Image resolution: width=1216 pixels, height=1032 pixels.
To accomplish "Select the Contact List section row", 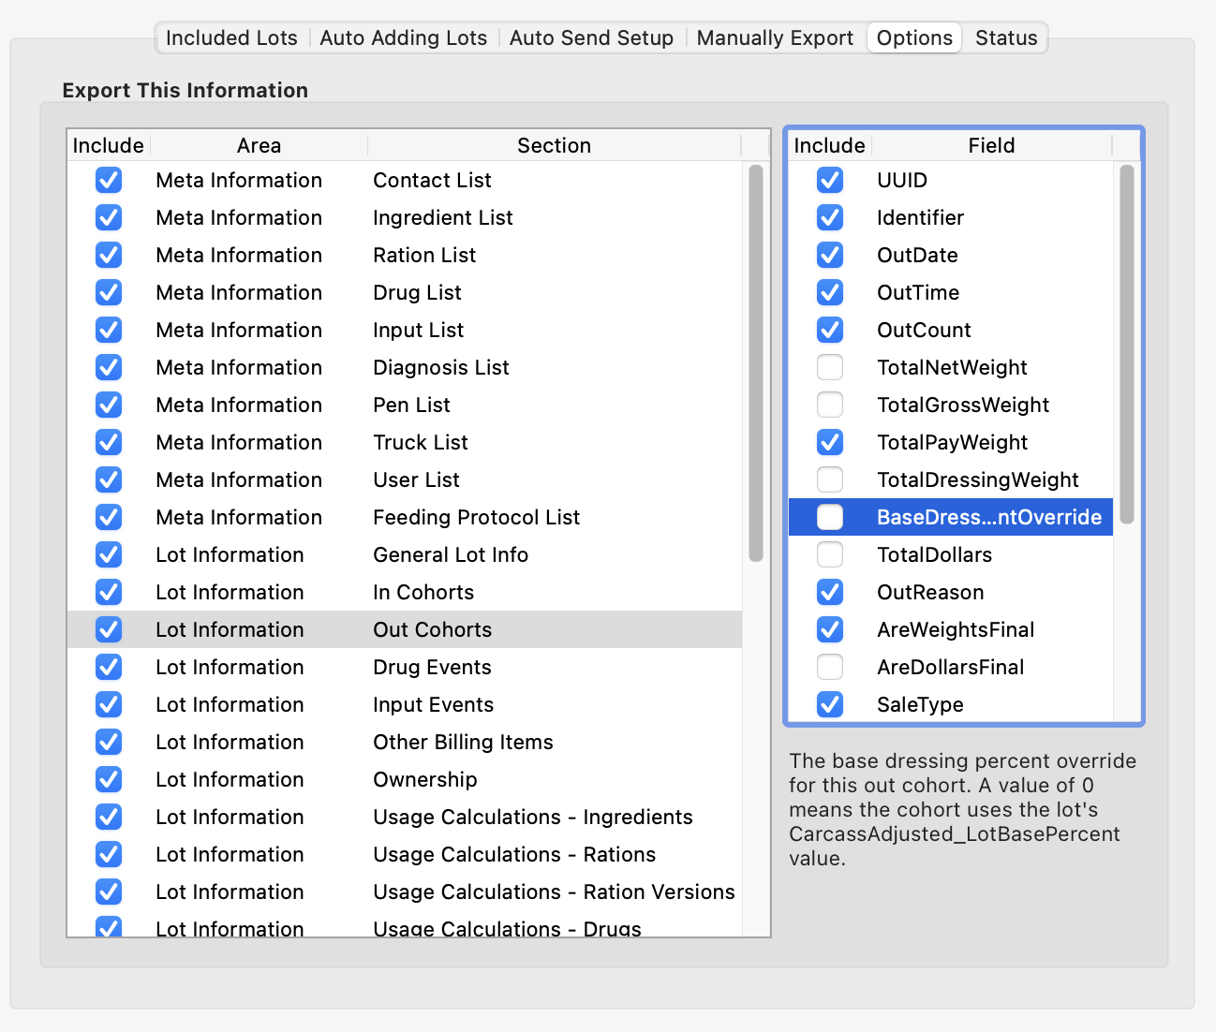I will (x=405, y=180).
